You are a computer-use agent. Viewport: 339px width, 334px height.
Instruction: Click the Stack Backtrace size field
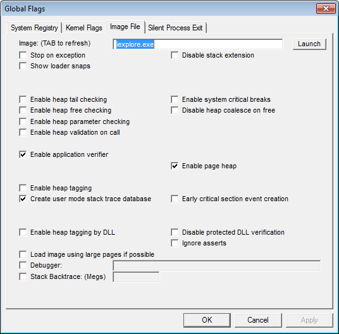pos(136,277)
